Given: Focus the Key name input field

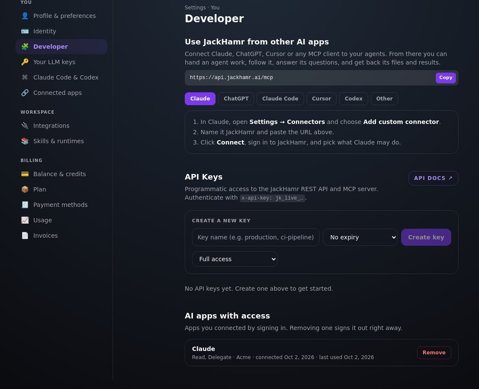Looking at the screenshot, I should click(x=256, y=237).
